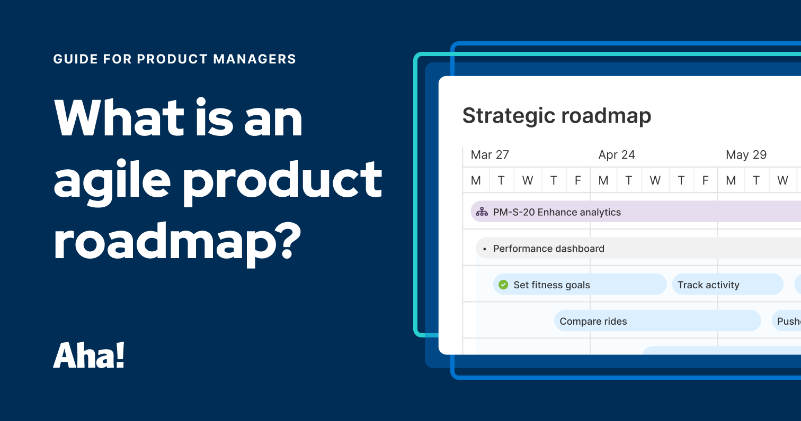Click the bullet marker before Performance dashboard
The height and width of the screenshot is (421, 801).
click(484, 248)
